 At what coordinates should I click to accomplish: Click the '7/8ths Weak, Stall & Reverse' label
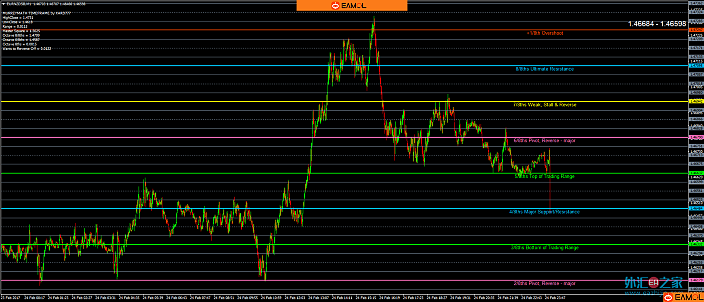click(x=545, y=105)
